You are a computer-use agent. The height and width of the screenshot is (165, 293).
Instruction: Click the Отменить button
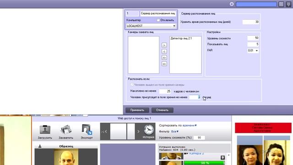(x=162, y=110)
